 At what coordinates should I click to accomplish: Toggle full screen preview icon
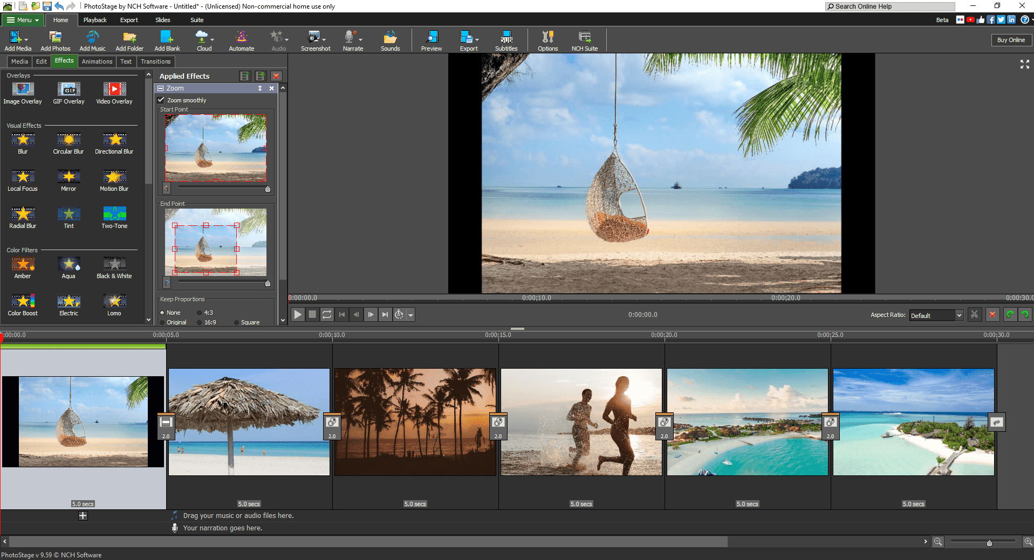click(x=1025, y=65)
